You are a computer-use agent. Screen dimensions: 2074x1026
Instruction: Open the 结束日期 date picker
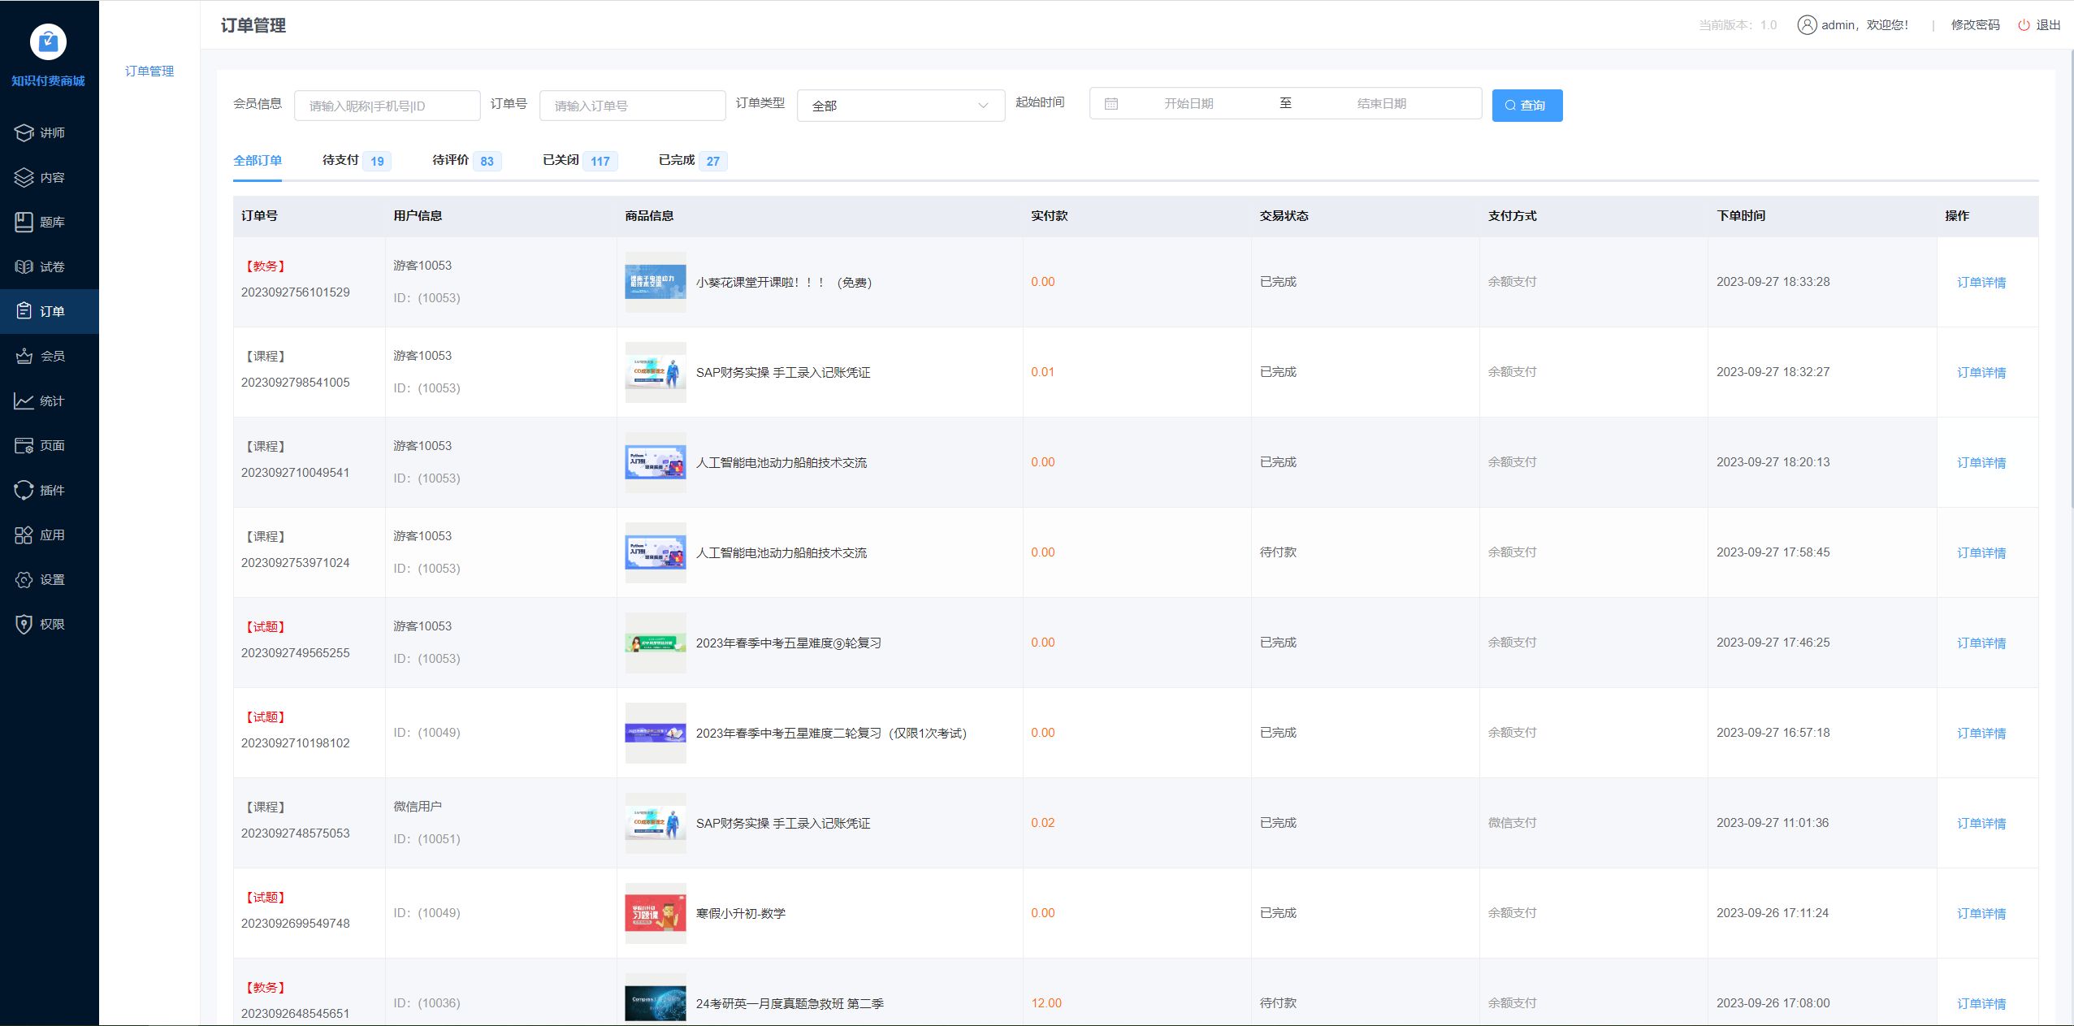(x=1381, y=104)
